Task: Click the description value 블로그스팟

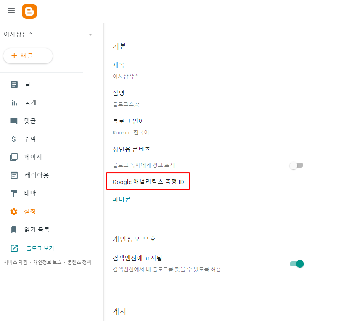Action: click(x=126, y=104)
